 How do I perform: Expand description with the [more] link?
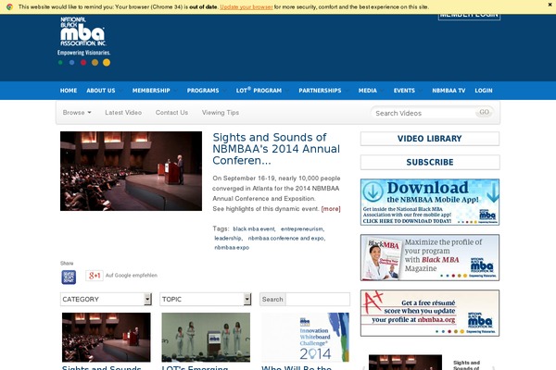[331, 209]
